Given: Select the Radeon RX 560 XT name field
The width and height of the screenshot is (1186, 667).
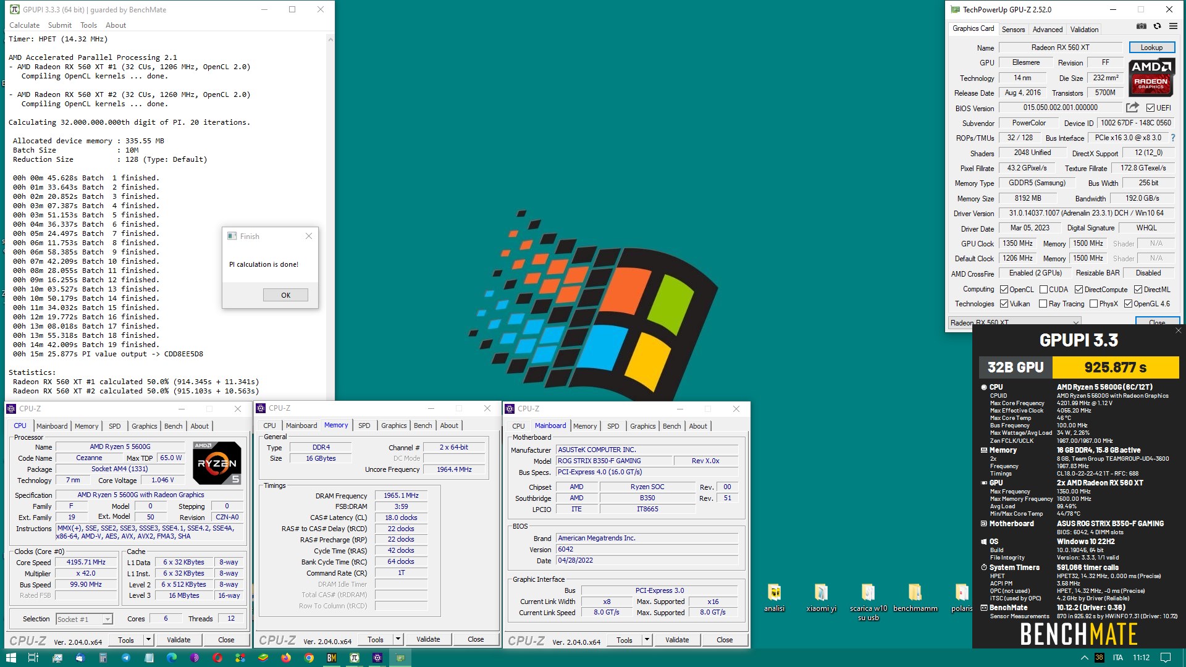Looking at the screenshot, I should pyautogui.click(x=1060, y=48).
